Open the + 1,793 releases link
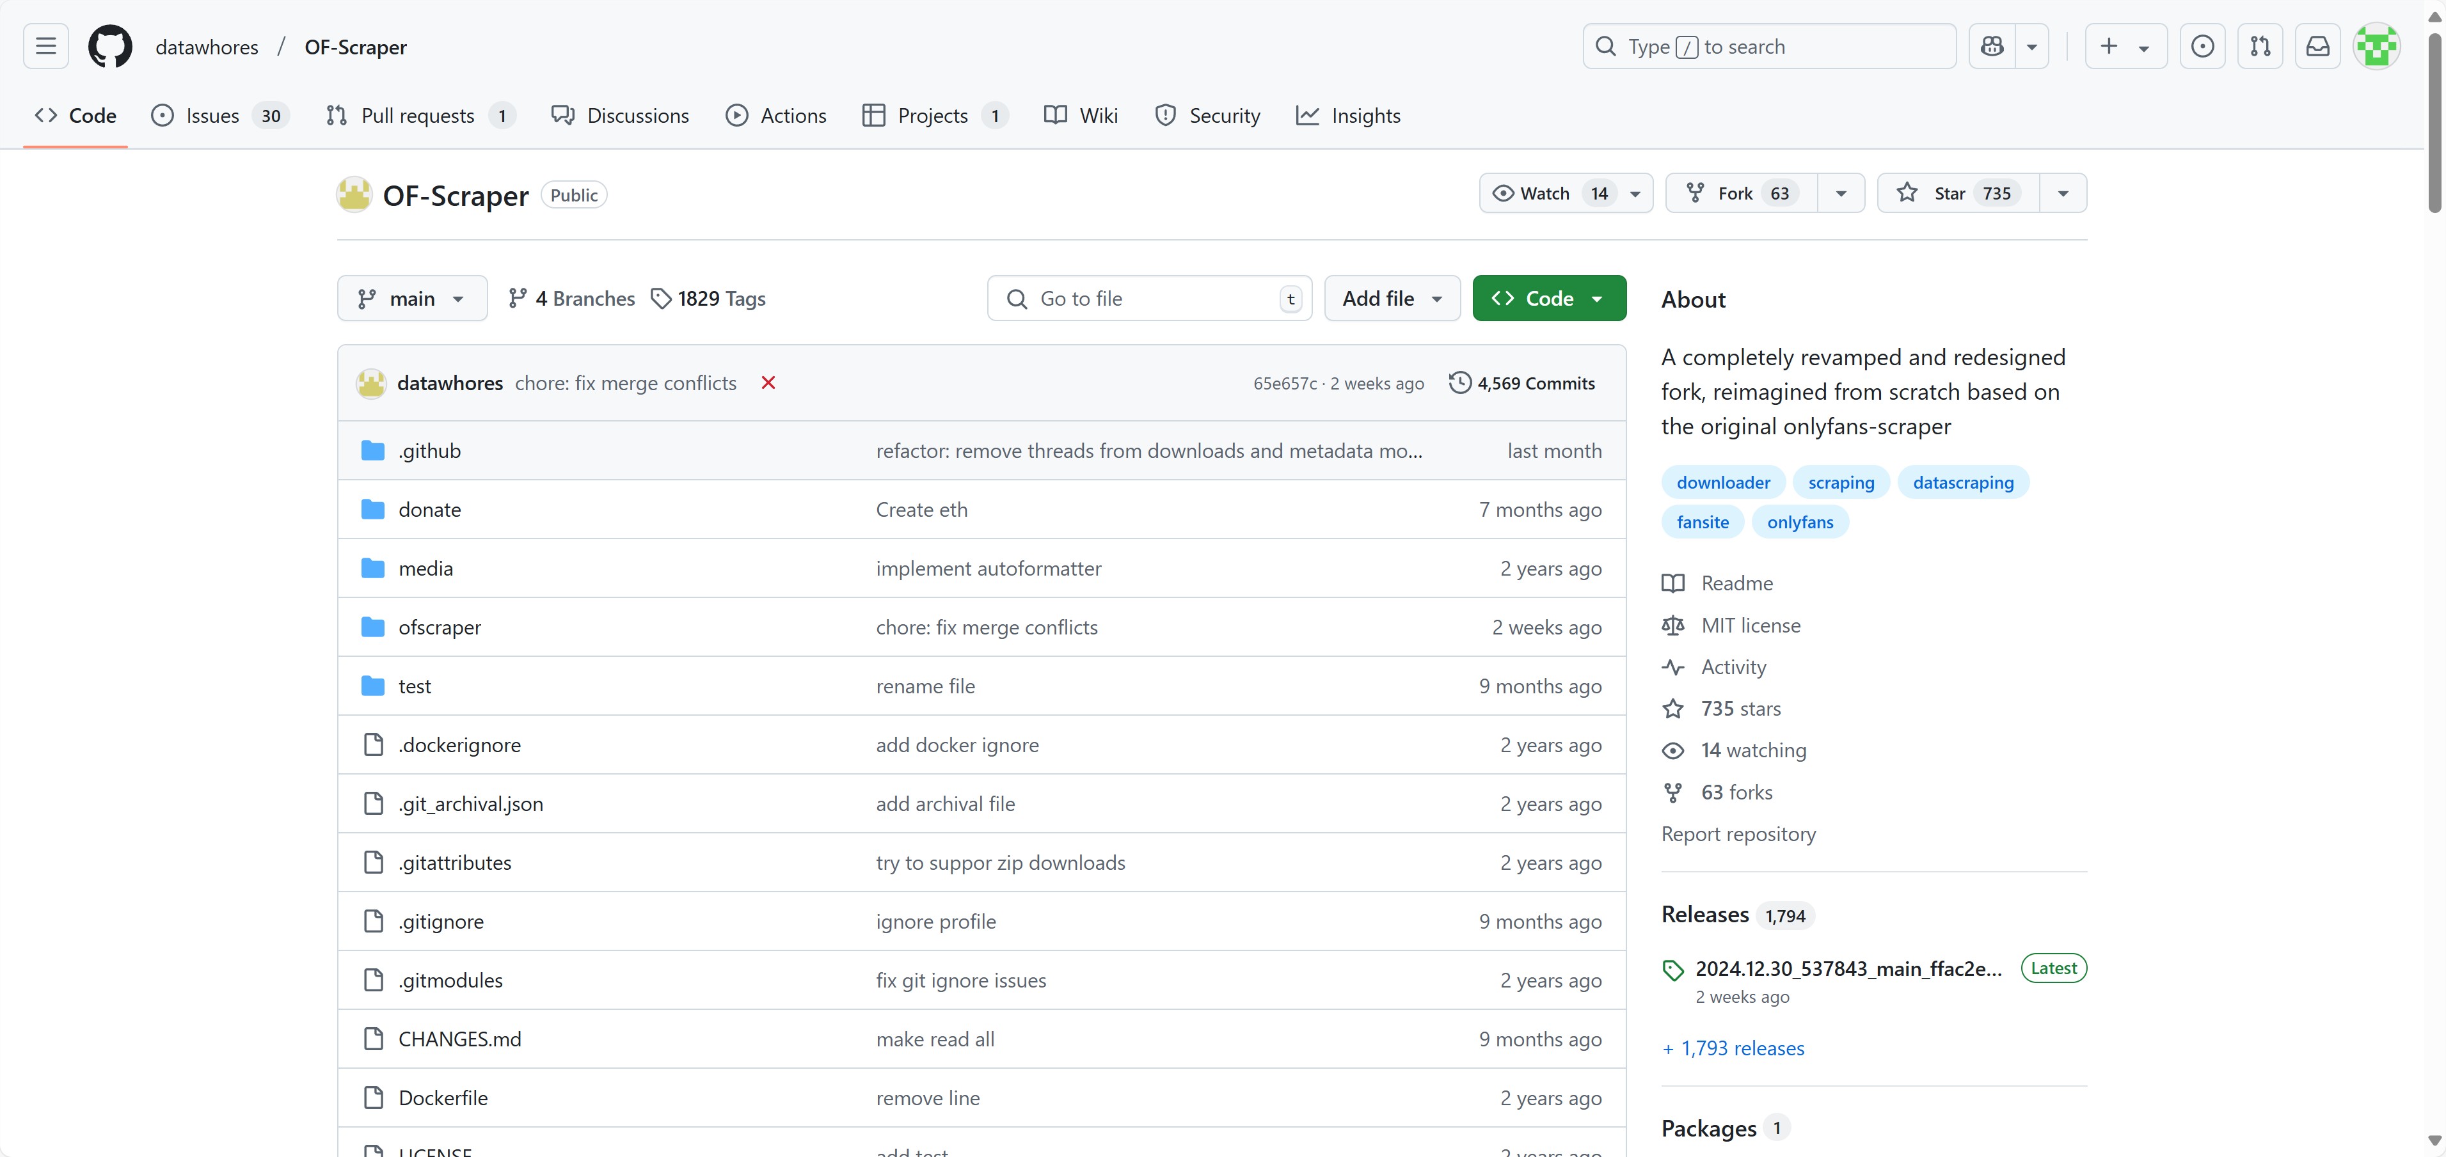Image resolution: width=2446 pixels, height=1157 pixels. (1733, 1048)
